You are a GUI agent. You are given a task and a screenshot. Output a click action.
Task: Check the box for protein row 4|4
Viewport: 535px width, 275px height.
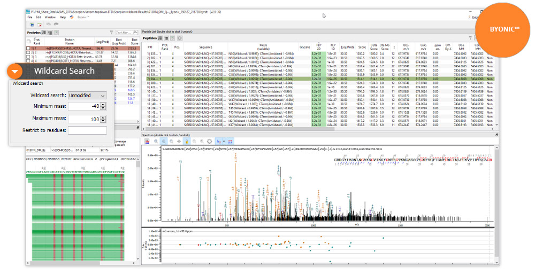pyautogui.click(x=29, y=61)
